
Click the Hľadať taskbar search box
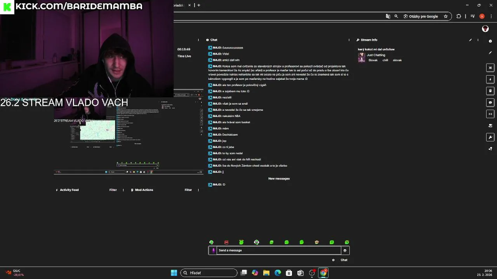[x=209, y=273]
